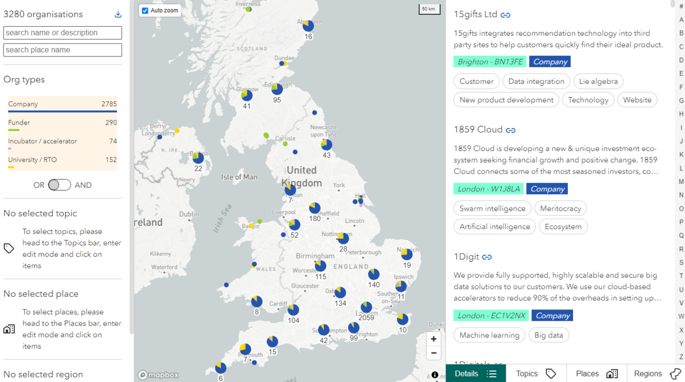Image resolution: width=685 pixels, height=382 pixels.
Task: Select the Meritocracy topic tag
Action: click(x=561, y=209)
